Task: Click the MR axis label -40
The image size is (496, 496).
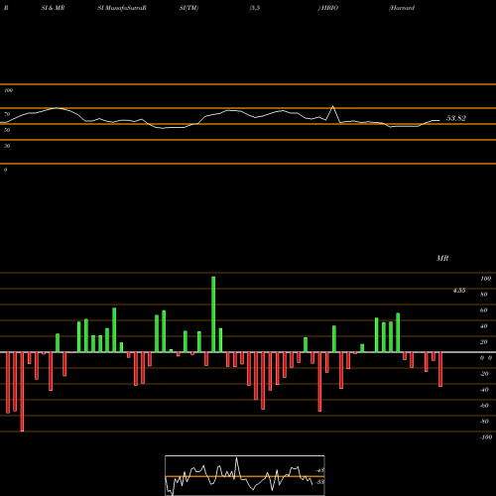Action: click(484, 390)
